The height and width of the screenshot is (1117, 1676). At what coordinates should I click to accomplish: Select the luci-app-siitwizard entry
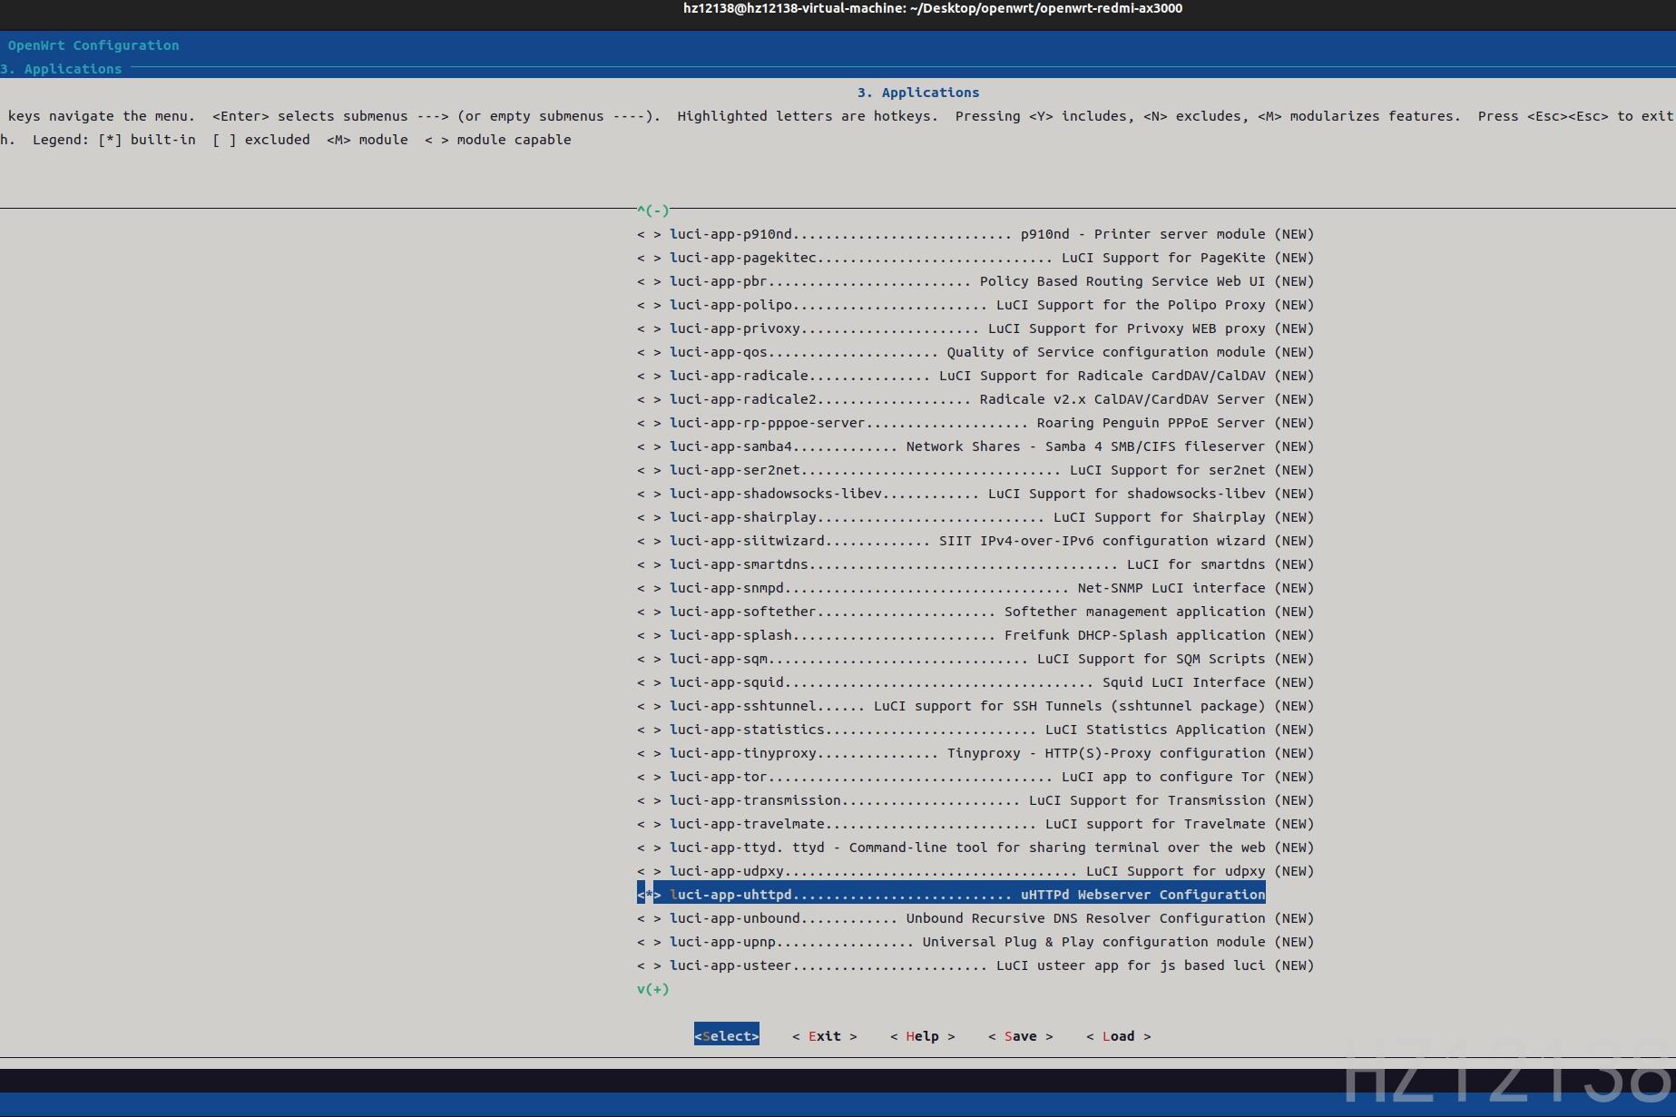[x=975, y=541]
